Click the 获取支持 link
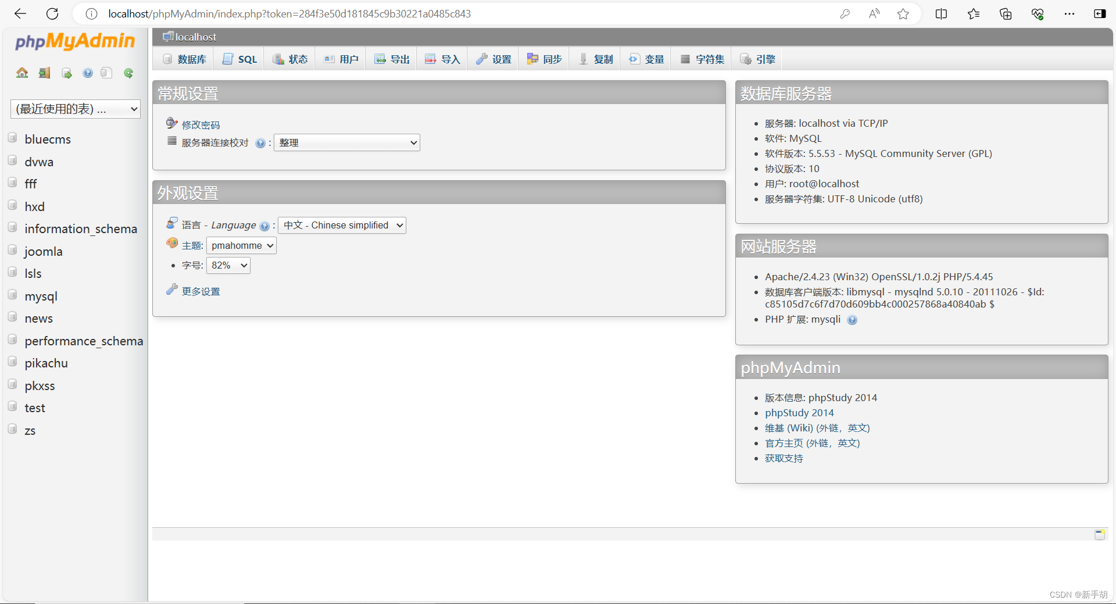Screen dimensions: 1116x604 (x=784, y=458)
